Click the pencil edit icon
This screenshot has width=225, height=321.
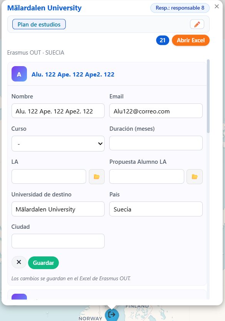pyautogui.click(x=197, y=24)
